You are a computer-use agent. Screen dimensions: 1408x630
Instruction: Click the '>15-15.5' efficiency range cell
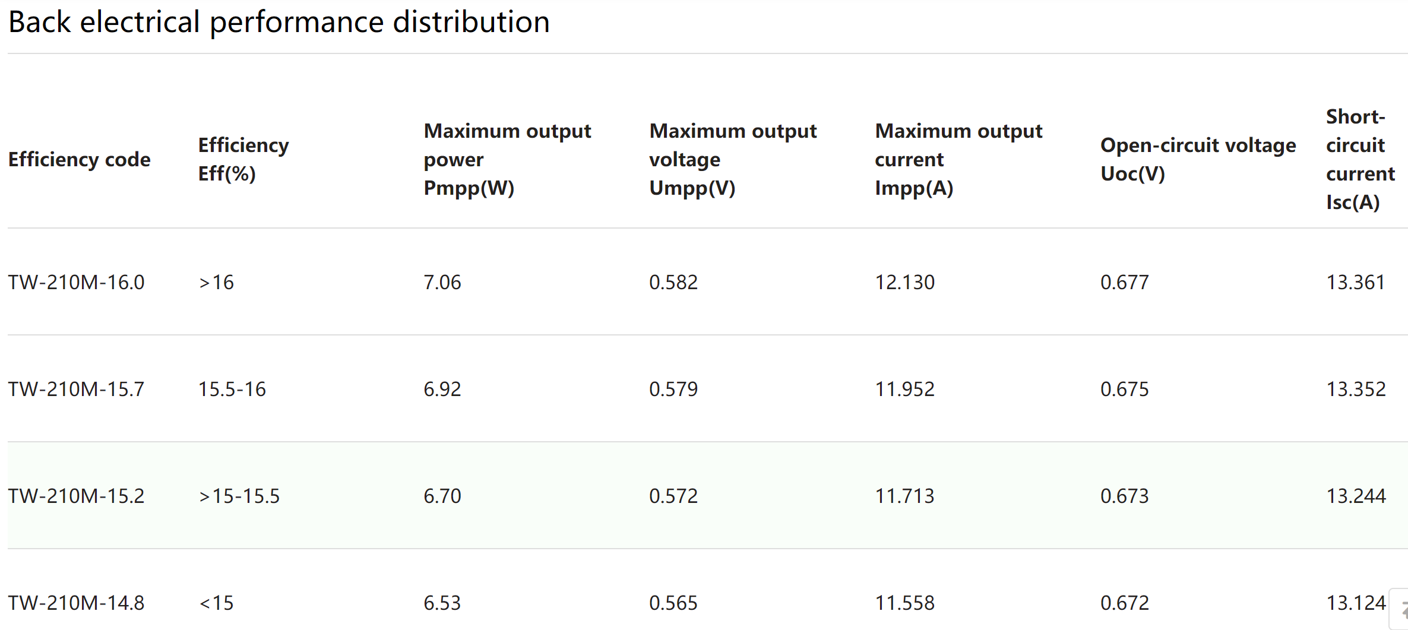coord(239,496)
